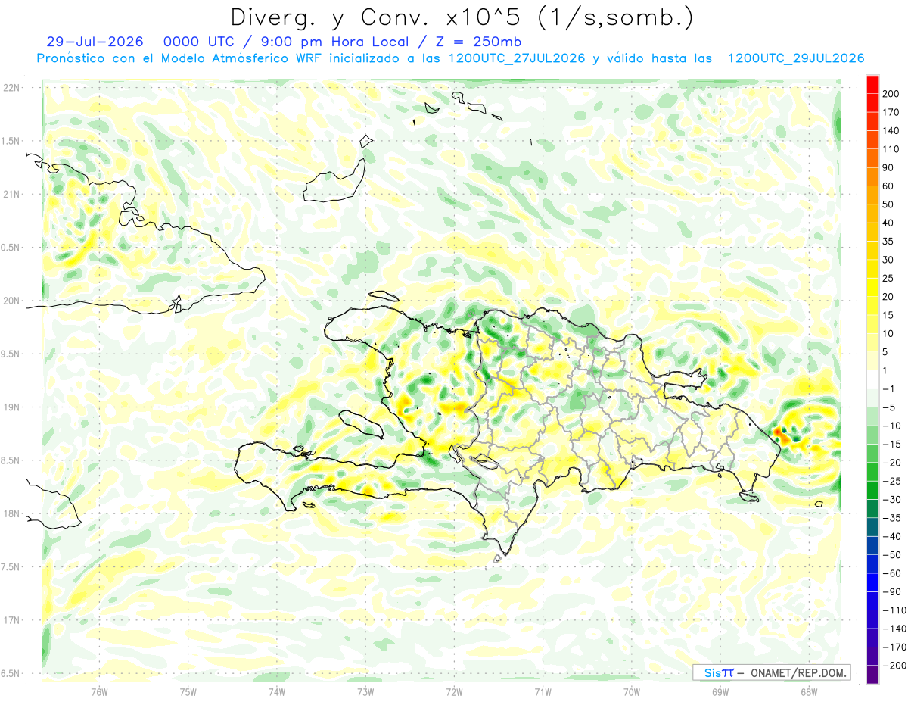Click the '-30' color scale value
Image resolution: width=908 pixels, height=702 pixels.
[893, 500]
